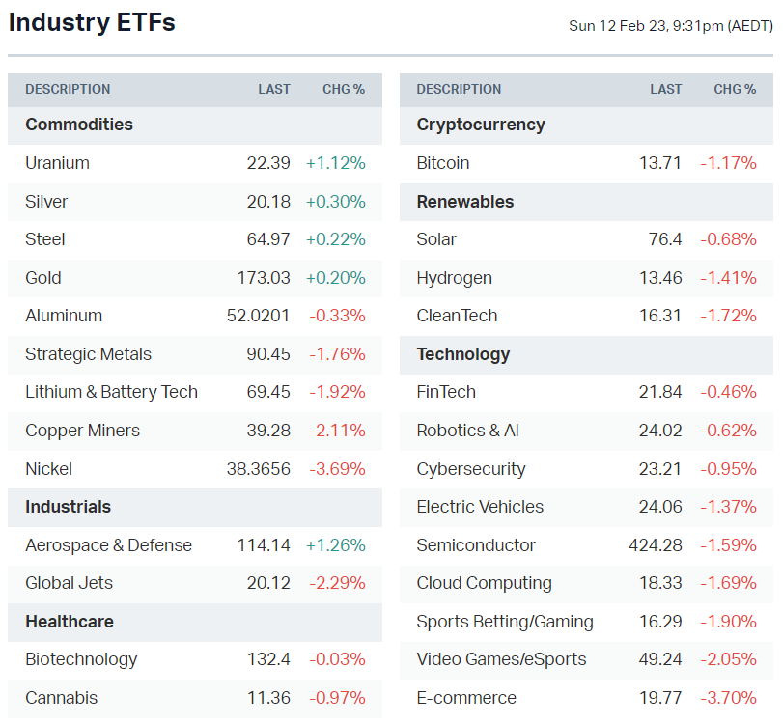Open the Lithium & Battery Tech entry
783x724 pixels.
[111, 392]
